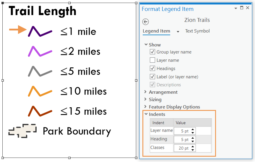Screen dimensions: 255x162
Task: Click the brown ≤15 miles line symbol
Action: pos(40,111)
